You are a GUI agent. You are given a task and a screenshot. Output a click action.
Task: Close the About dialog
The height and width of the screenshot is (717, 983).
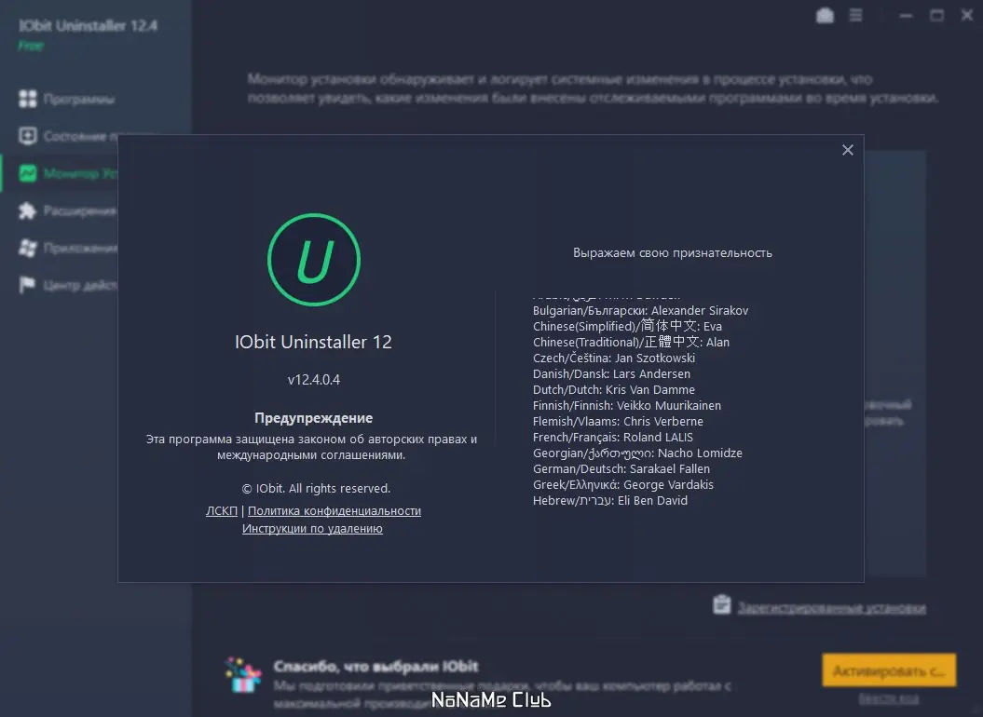[848, 150]
